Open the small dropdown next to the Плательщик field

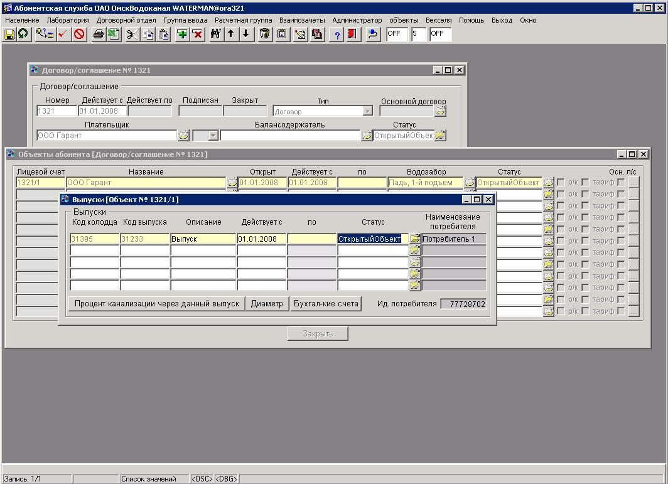coord(213,136)
